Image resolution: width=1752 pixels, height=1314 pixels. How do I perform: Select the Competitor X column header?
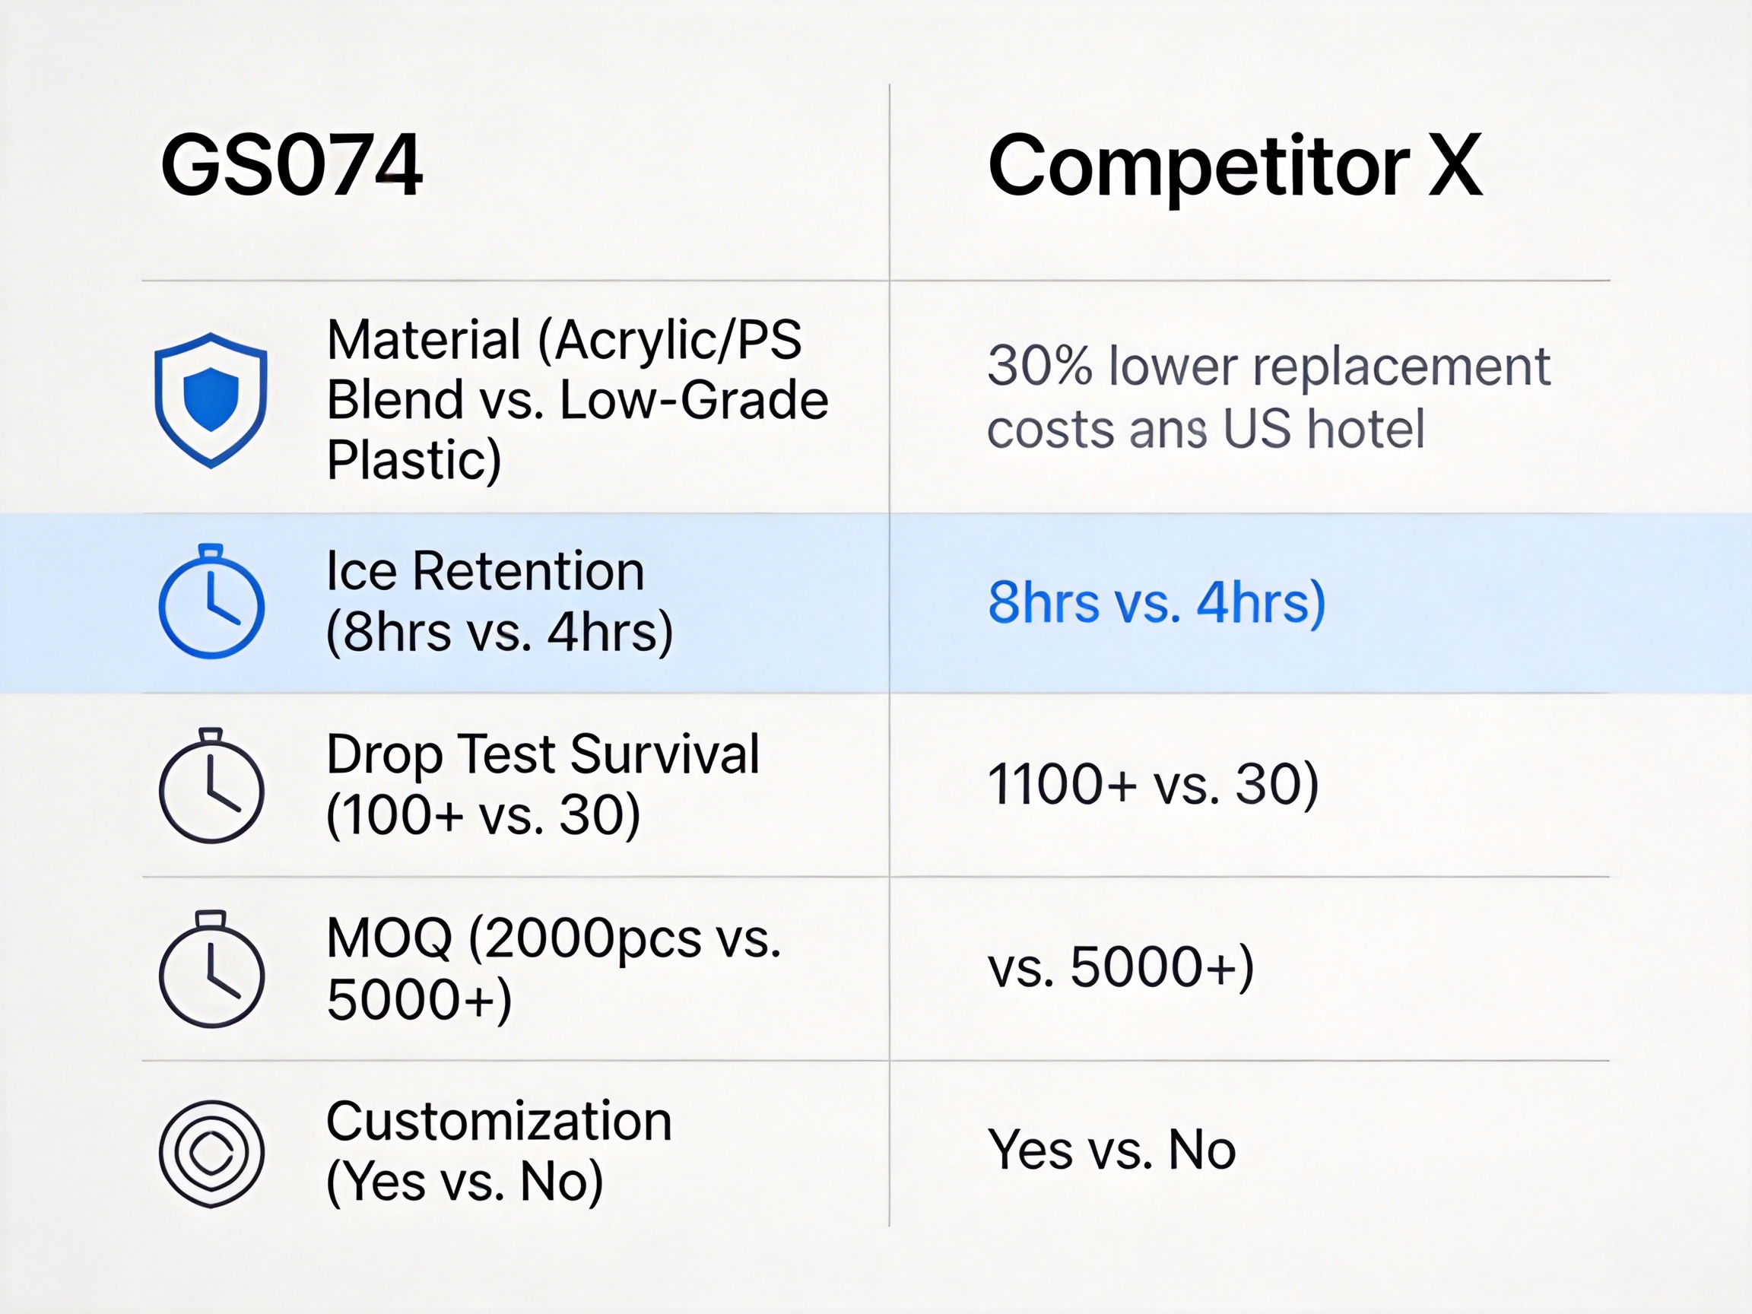pos(1234,166)
